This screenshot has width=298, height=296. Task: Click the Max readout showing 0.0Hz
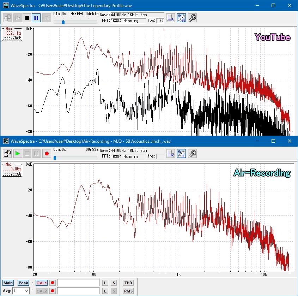tap(12, 170)
